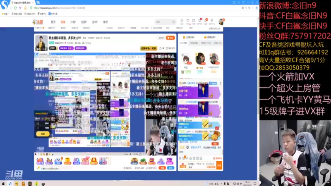This screenshot has height=186, width=331.
Task: Click the bookmark star icon in address bar
Action: click(x=249, y=8)
